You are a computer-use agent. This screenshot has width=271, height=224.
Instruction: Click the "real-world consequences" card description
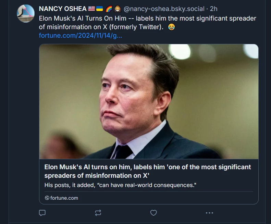pyautogui.click(x=120, y=185)
